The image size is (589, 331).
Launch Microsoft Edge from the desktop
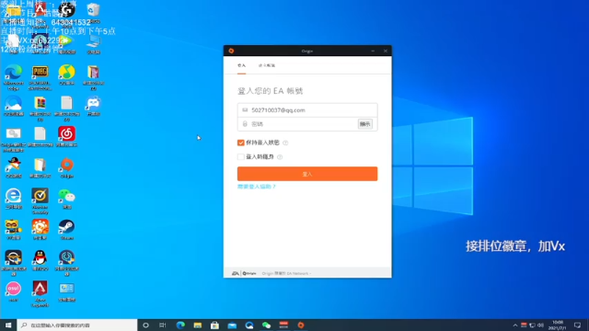click(x=14, y=73)
